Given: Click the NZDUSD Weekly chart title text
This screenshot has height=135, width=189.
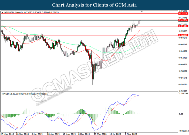Looking at the screenshot, I should (x=13, y=12).
